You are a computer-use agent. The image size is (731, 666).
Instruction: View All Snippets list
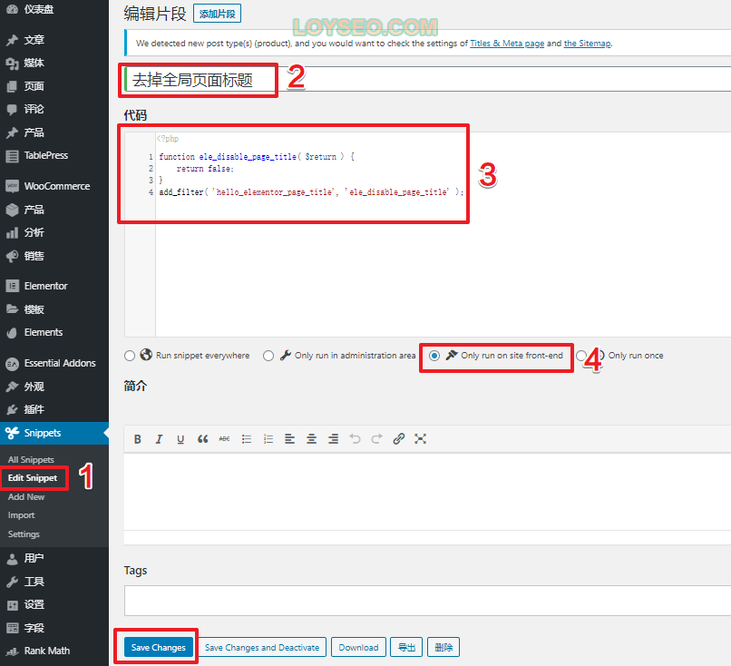pos(31,459)
